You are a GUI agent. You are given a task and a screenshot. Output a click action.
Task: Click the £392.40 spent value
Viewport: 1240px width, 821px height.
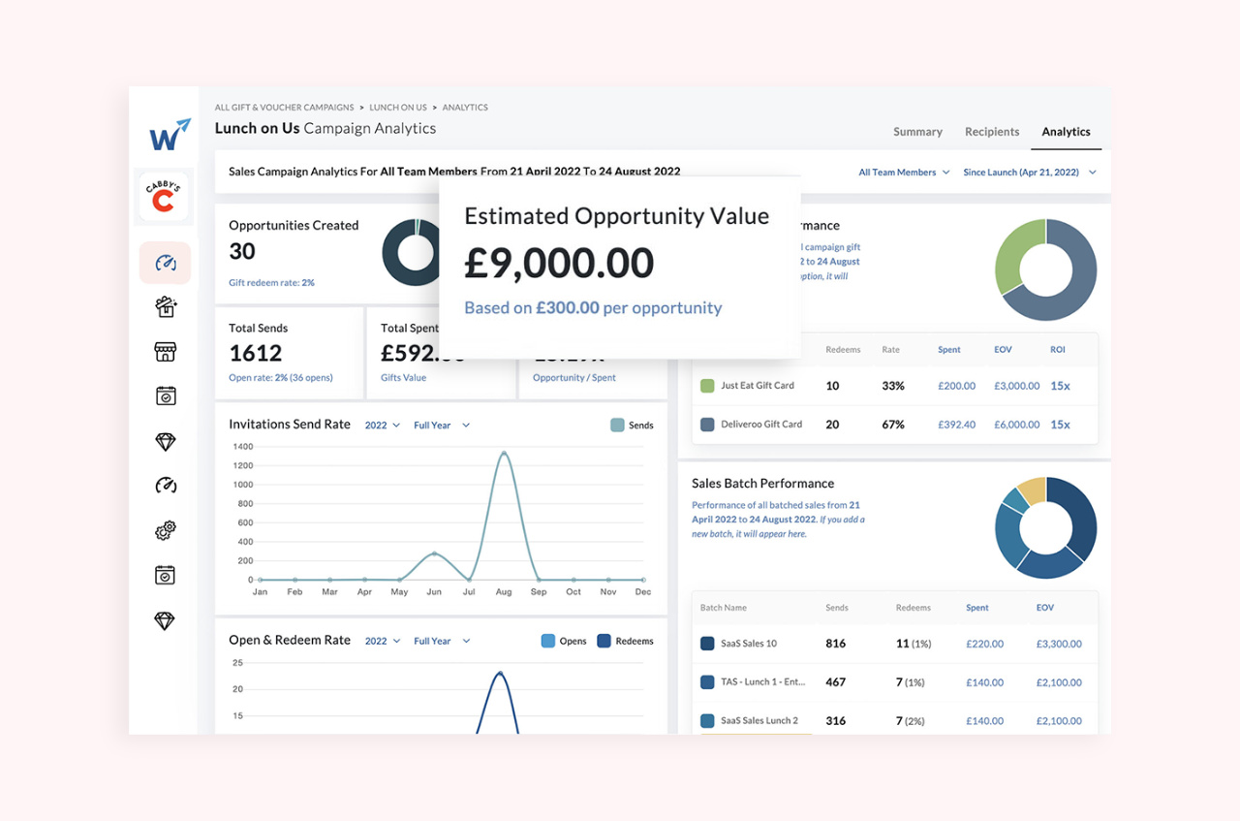[957, 425]
